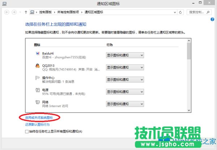Expand the address bar history dropdown

point(175,12)
